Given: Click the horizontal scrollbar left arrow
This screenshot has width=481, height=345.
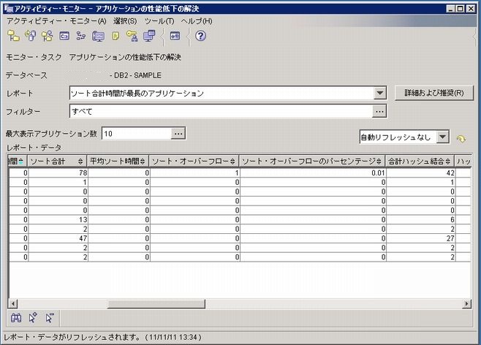Looking at the screenshot, I should tap(13, 303).
